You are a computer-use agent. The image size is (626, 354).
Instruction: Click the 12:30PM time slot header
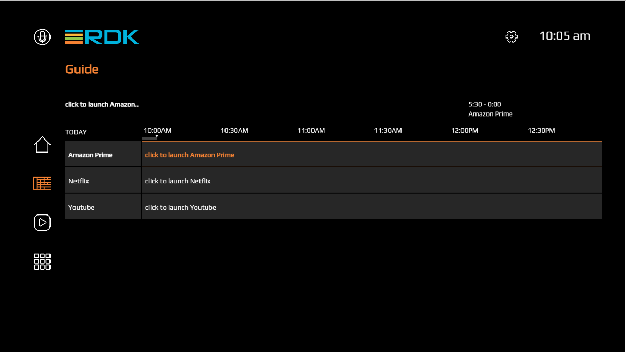point(541,130)
